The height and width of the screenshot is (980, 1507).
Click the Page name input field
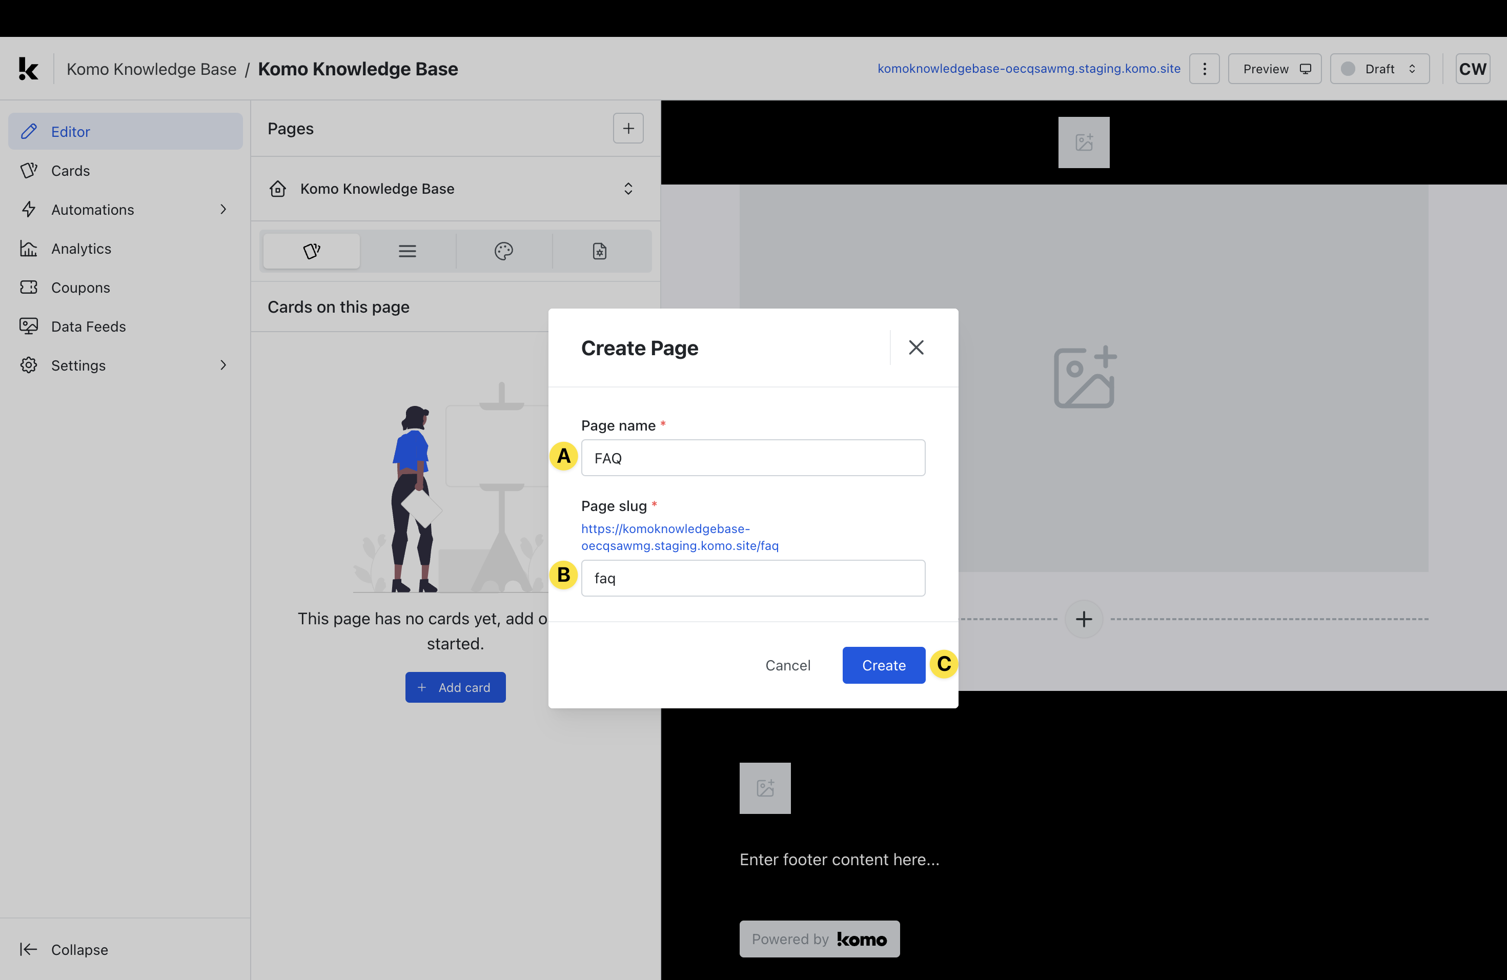point(752,458)
